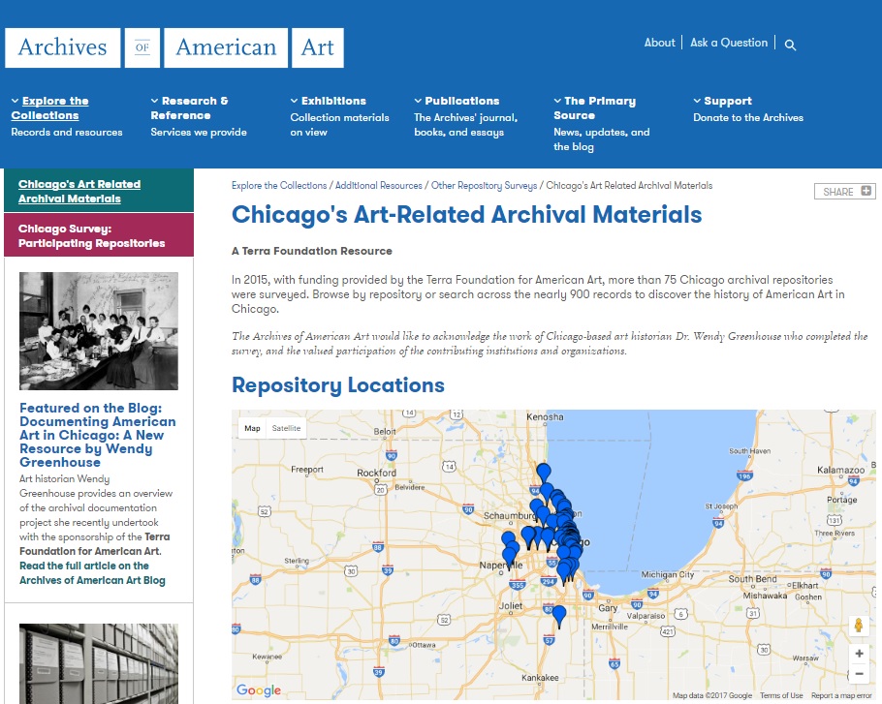The width and height of the screenshot is (882, 704).
Task: Read the full article on the Blog link
Action: click(92, 573)
